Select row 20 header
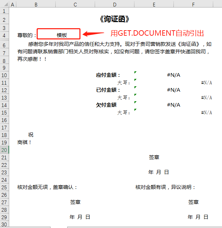 tap(4, 150)
